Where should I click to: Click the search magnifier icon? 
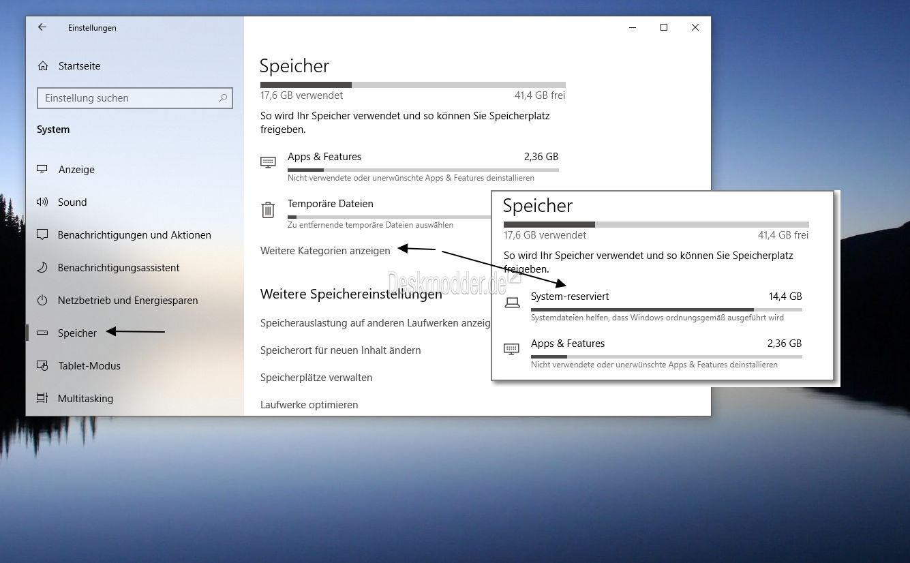point(223,98)
